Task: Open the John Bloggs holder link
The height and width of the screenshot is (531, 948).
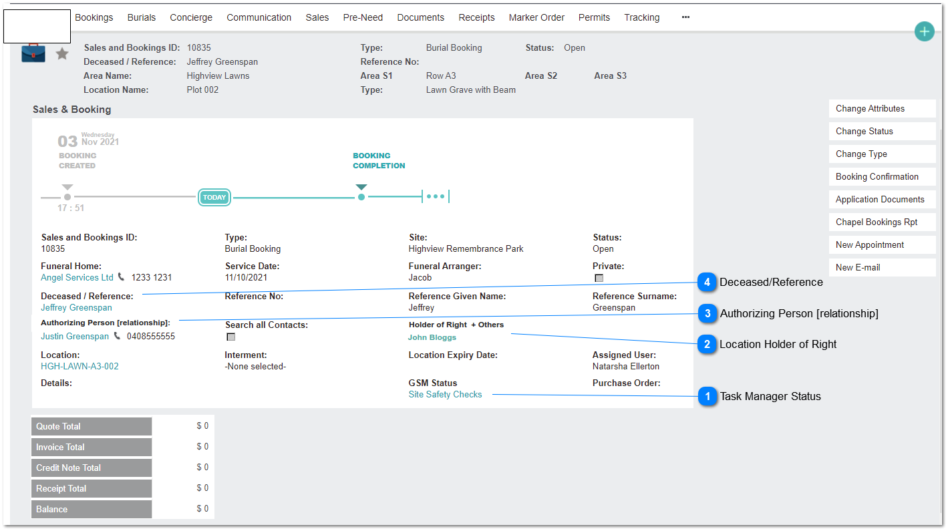Action: click(432, 338)
